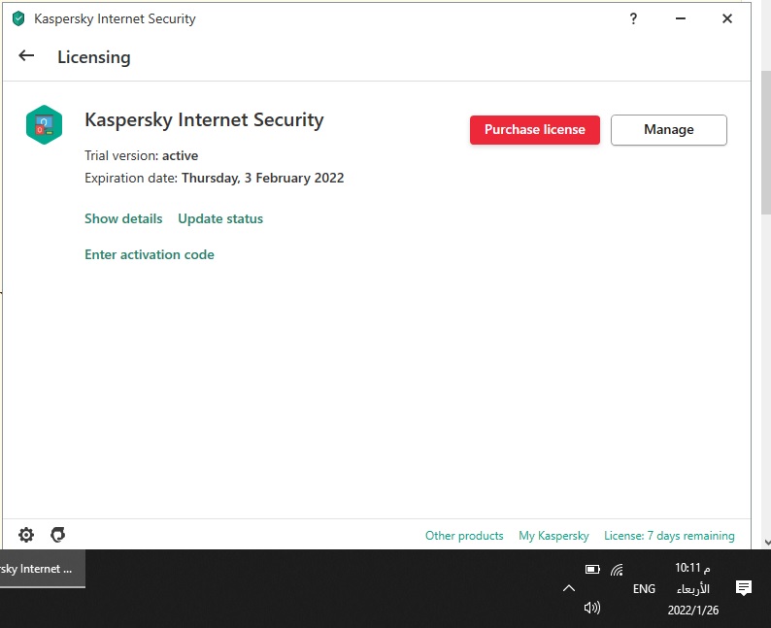Open the Wi-Fi network tray icon
Screen dimensions: 771x628
click(x=618, y=570)
